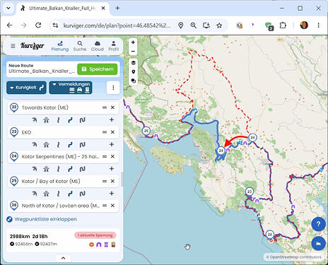Open Chrome's three-dot menu
The height and width of the screenshot is (265, 328).
coord(318,25)
